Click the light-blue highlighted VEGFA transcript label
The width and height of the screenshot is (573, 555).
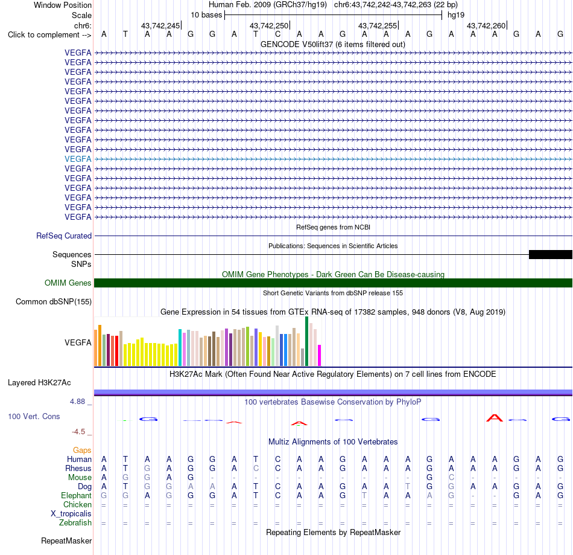point(78,159)
